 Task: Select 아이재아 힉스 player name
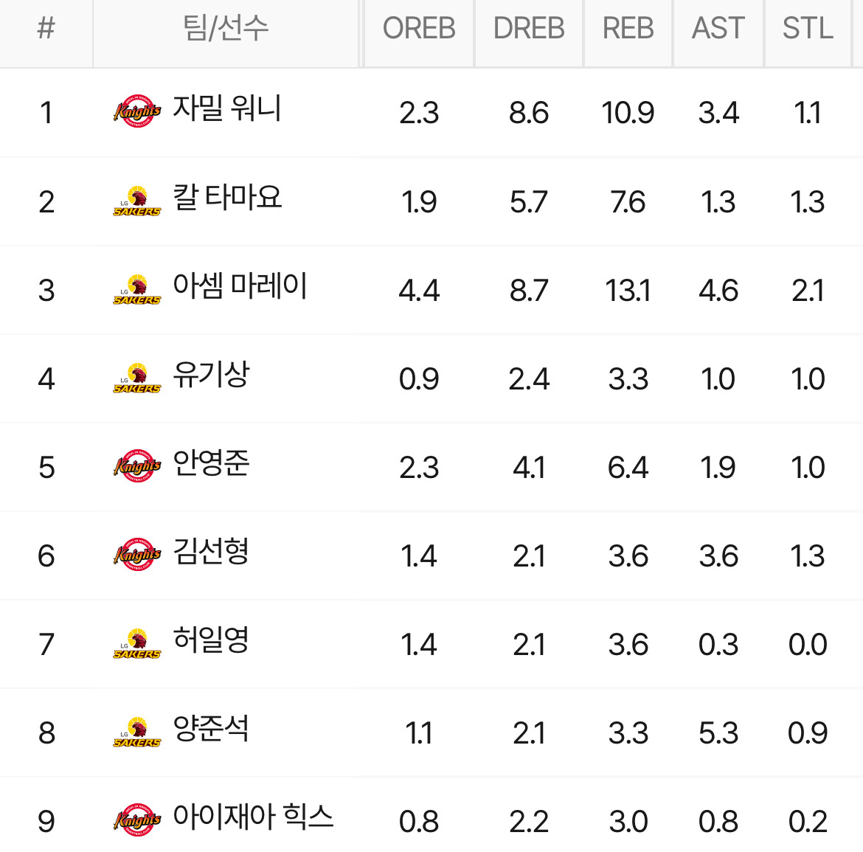coord(253,817)
